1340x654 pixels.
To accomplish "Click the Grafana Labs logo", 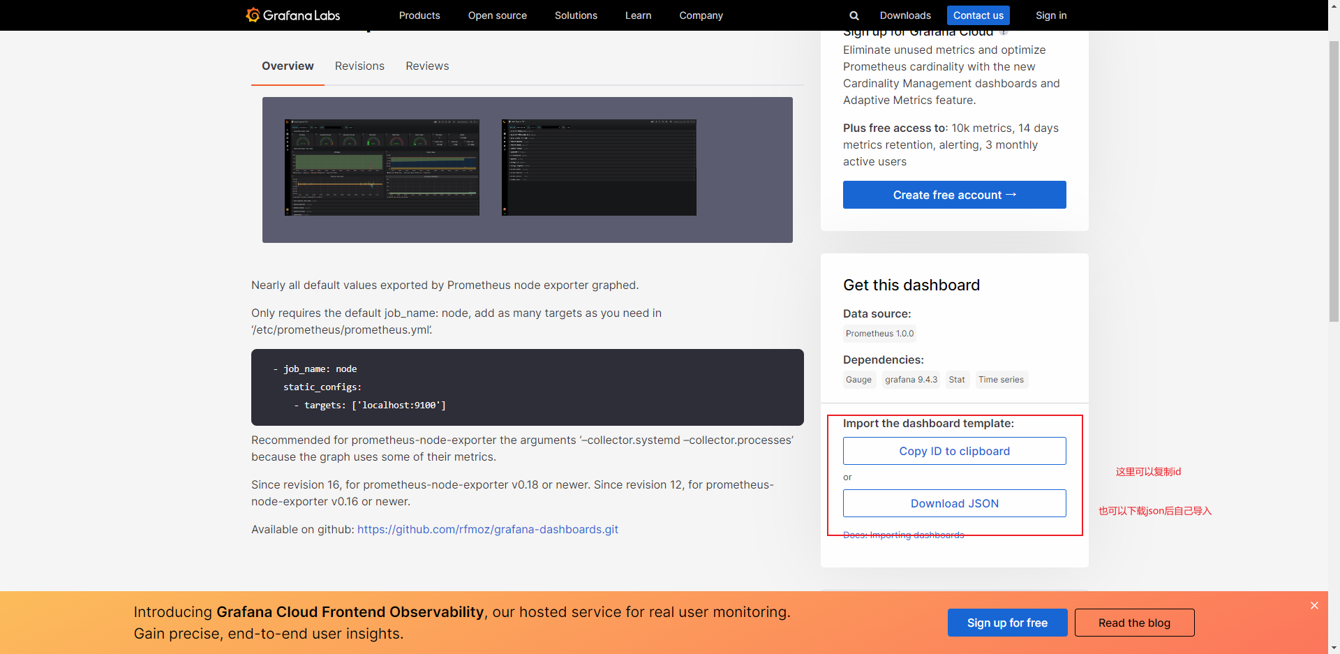I will (293, 15).
